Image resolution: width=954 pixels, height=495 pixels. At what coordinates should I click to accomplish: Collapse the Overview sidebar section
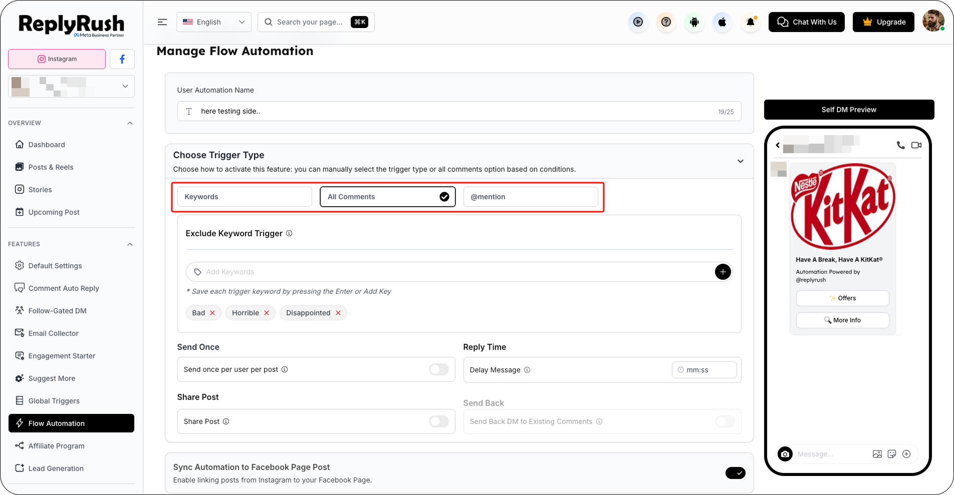click(130, 123)
